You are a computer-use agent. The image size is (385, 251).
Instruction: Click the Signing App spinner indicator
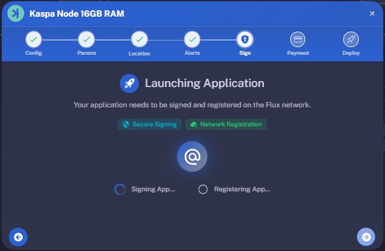click(x=120, y=189)
